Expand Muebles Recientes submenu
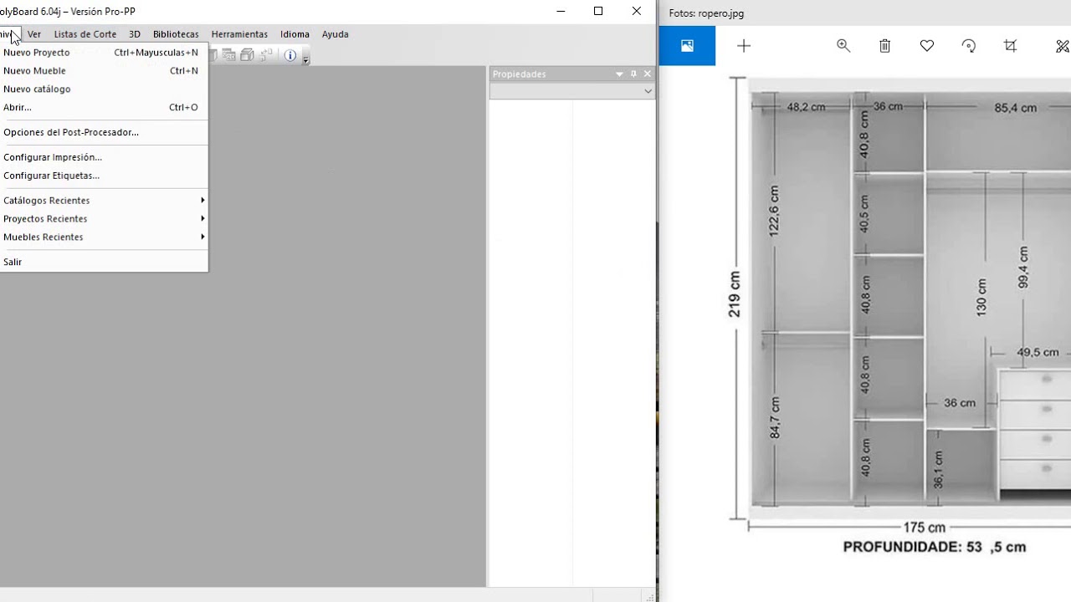 104,237
